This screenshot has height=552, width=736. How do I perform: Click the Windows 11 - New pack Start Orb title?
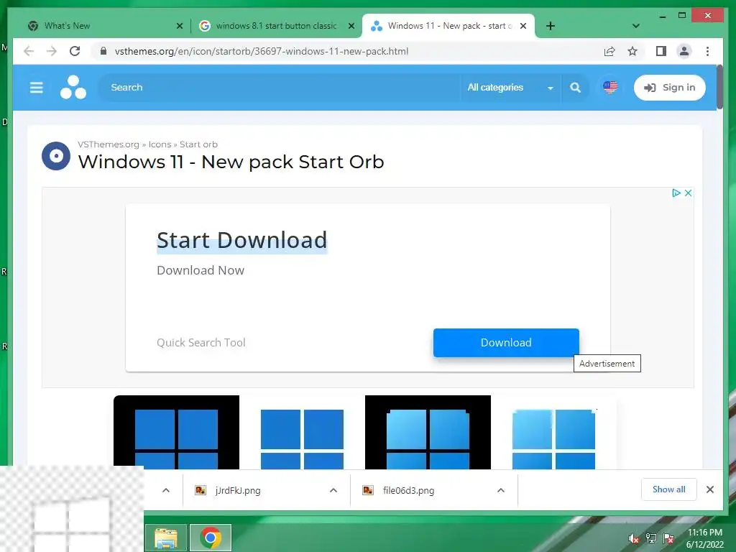231,162
